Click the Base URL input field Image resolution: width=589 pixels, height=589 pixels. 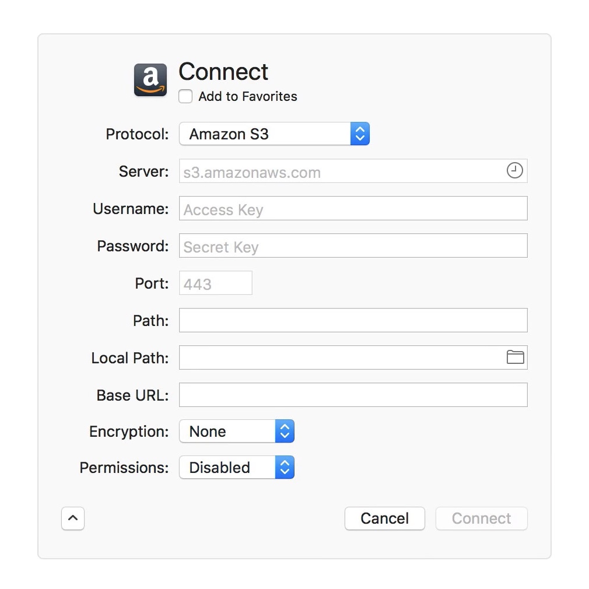point(353,395)
